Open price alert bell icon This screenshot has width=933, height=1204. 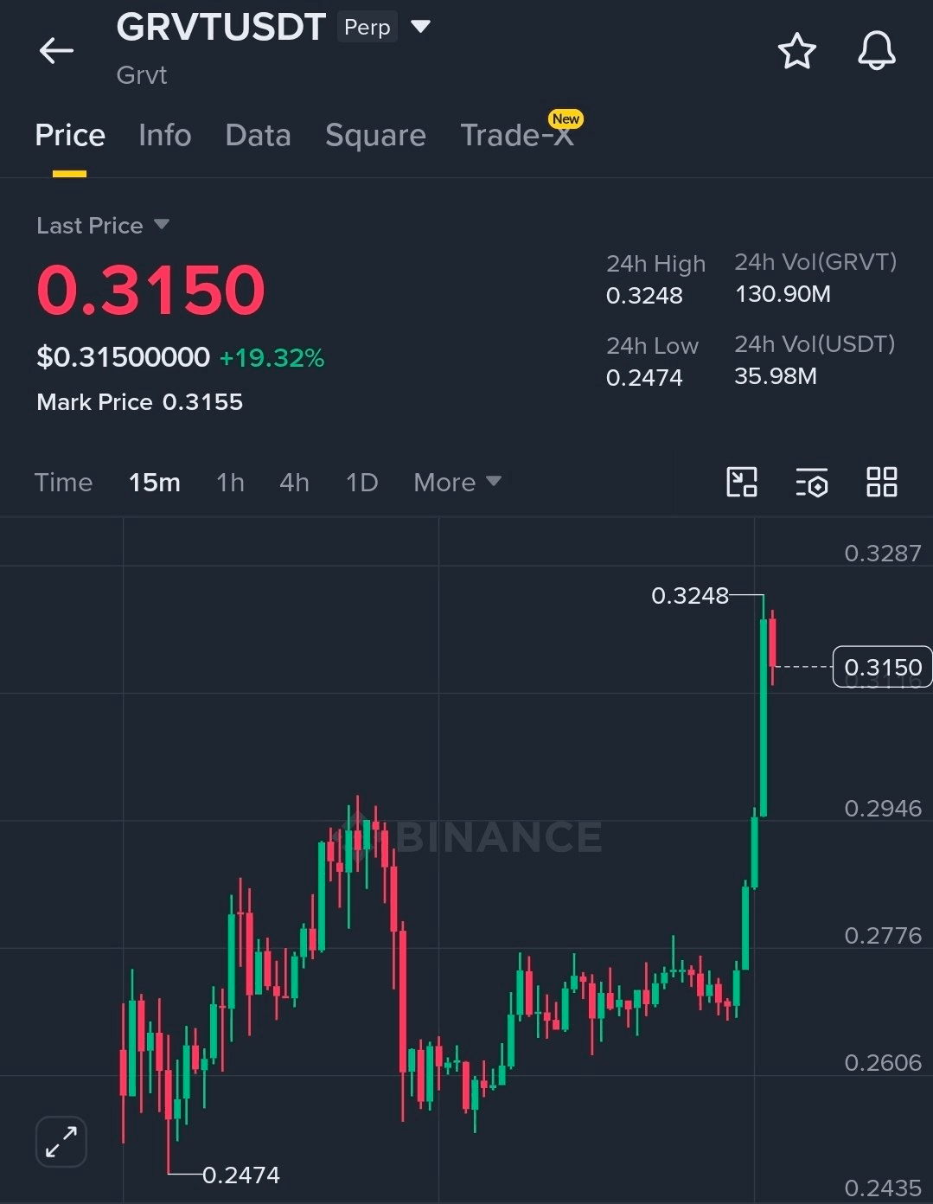[876, 51]
